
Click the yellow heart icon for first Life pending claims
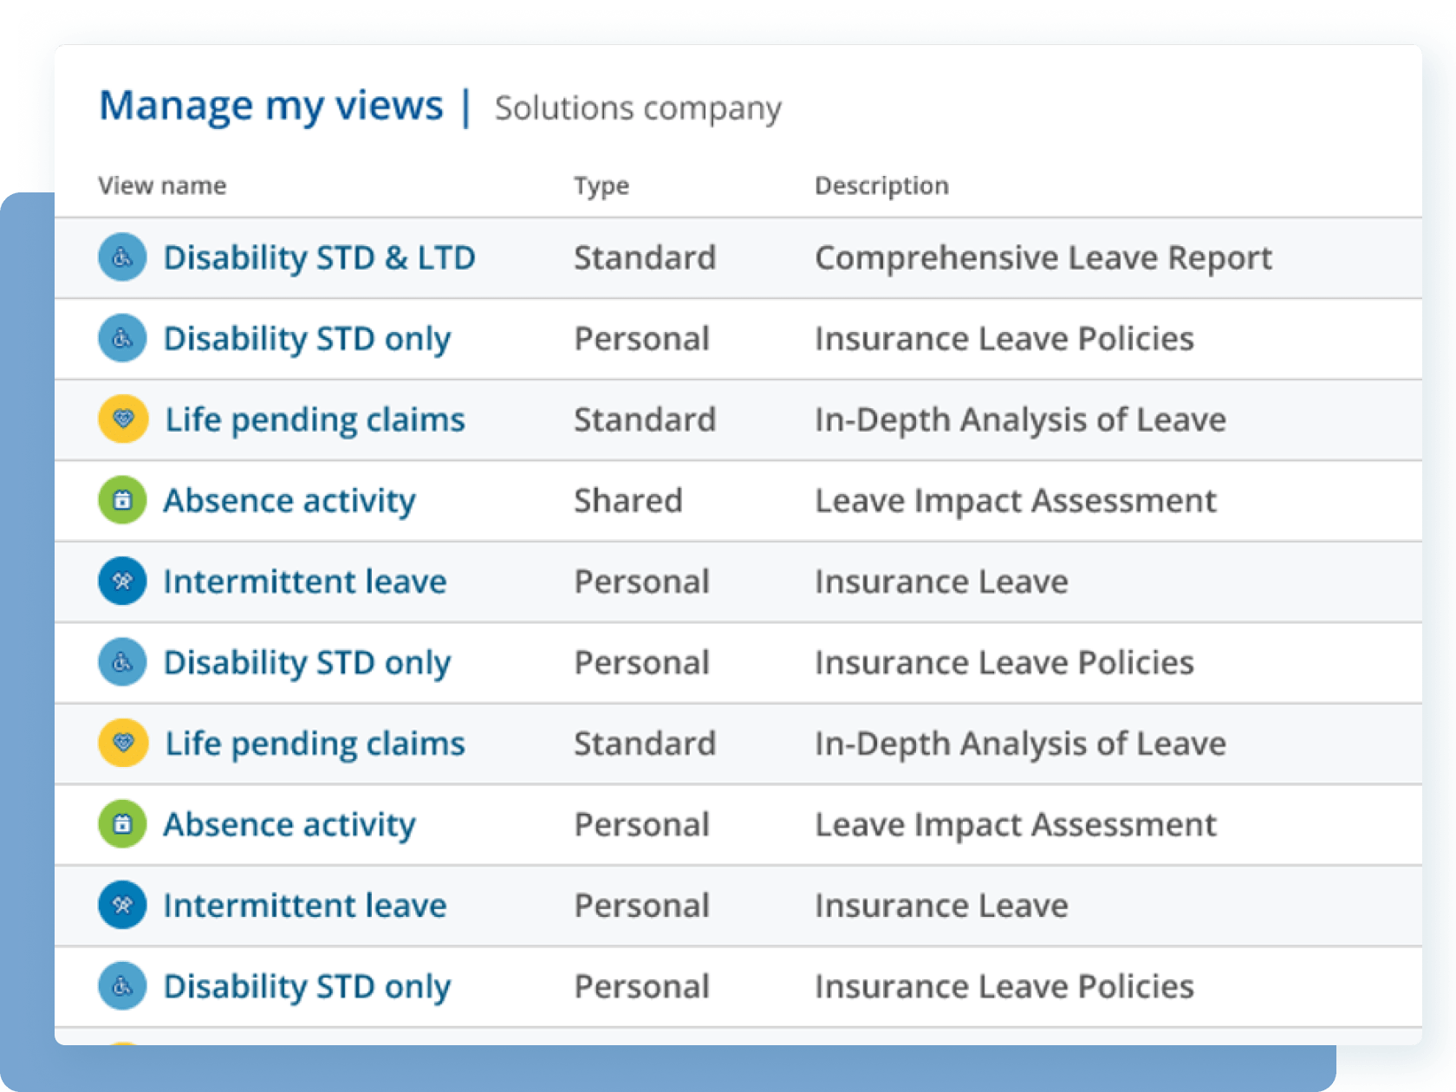(121, 419)
